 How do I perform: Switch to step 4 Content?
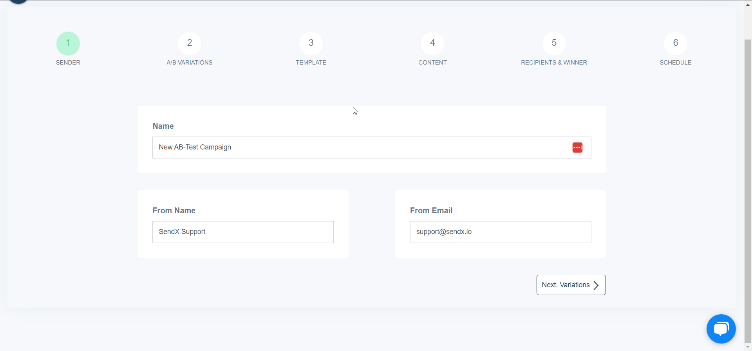click(x=432, y=43)
